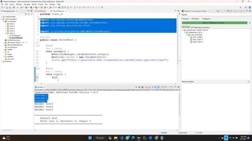The image size is (252, 141).
Task: Switch to the Failed Tests tab
Action: click(196, 27)
